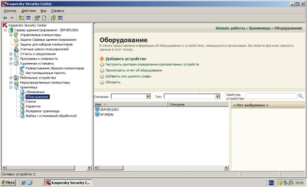
Task: Click the Refresh page toolbar icon
Action: [44, 18]
